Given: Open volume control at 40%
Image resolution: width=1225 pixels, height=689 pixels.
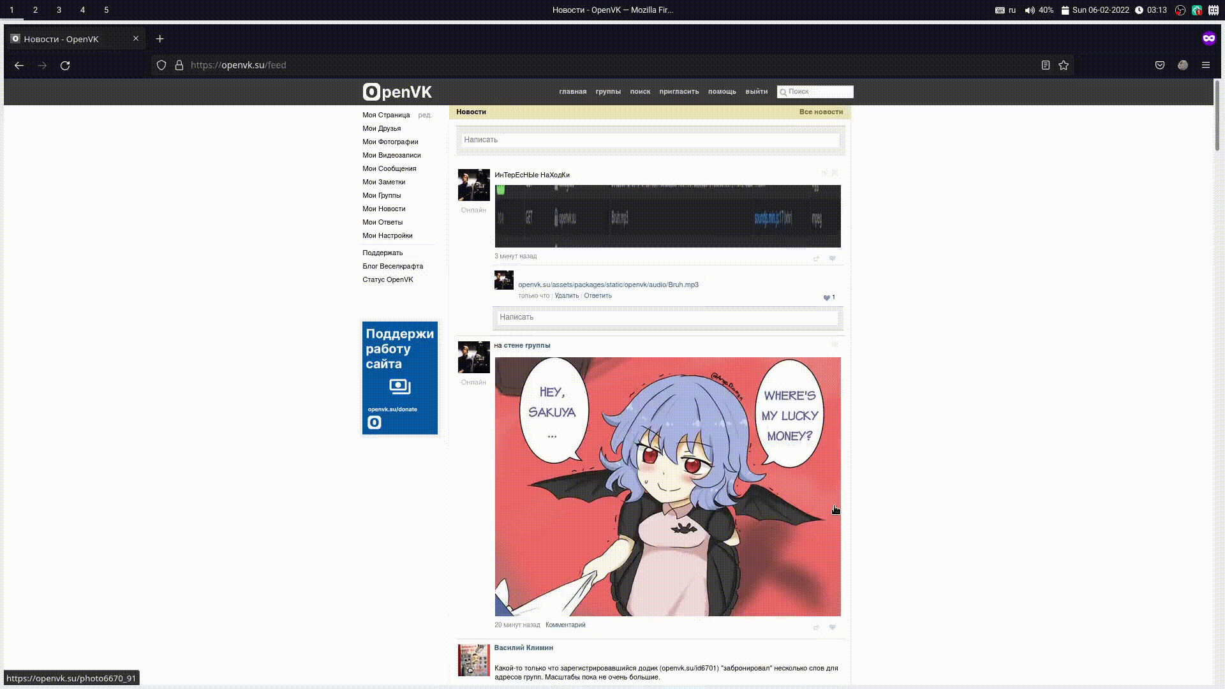Looking at the screenshot, I should coord(1039,10).
